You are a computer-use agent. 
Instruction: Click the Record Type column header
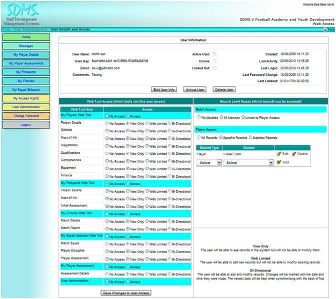click(x=209, y=148)
